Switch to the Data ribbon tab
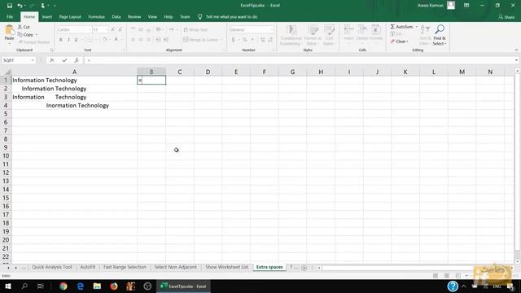The image size is (521, 293). (x=116, y=16)
